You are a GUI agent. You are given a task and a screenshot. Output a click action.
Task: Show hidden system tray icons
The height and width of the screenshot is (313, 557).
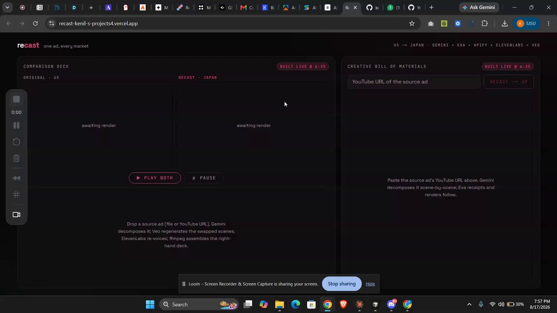[x=469, y=304]
